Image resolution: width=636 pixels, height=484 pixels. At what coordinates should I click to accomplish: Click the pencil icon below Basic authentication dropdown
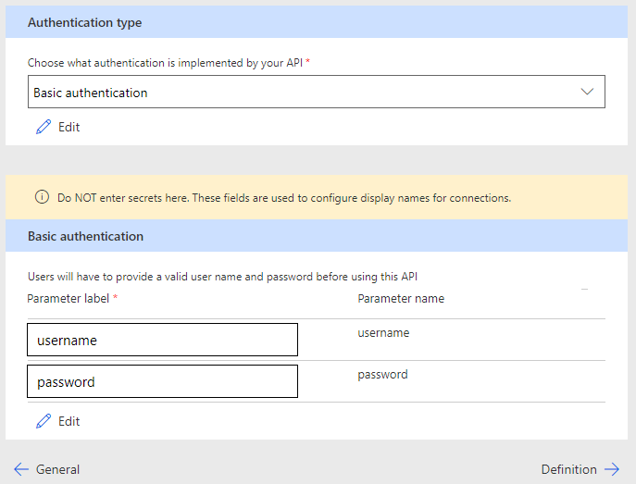click(x=44, y=127)
